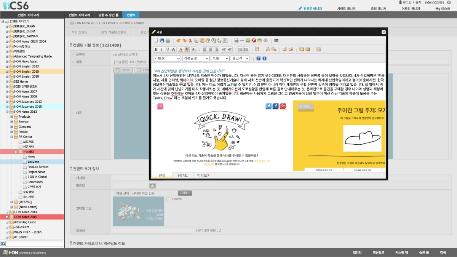Click the 파일 선택 file chooser button
The image size is (457, 257).
tap(123, 193)
